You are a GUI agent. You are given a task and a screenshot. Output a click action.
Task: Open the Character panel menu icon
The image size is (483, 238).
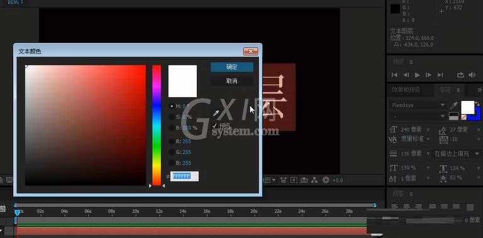pos(458,90)
